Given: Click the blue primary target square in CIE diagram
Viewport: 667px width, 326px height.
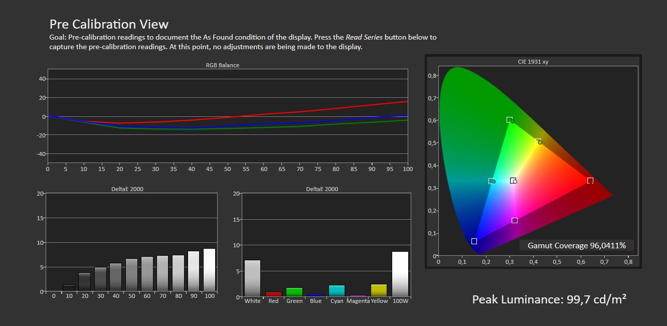Looking at the screenshot, I should coord(474,241).
